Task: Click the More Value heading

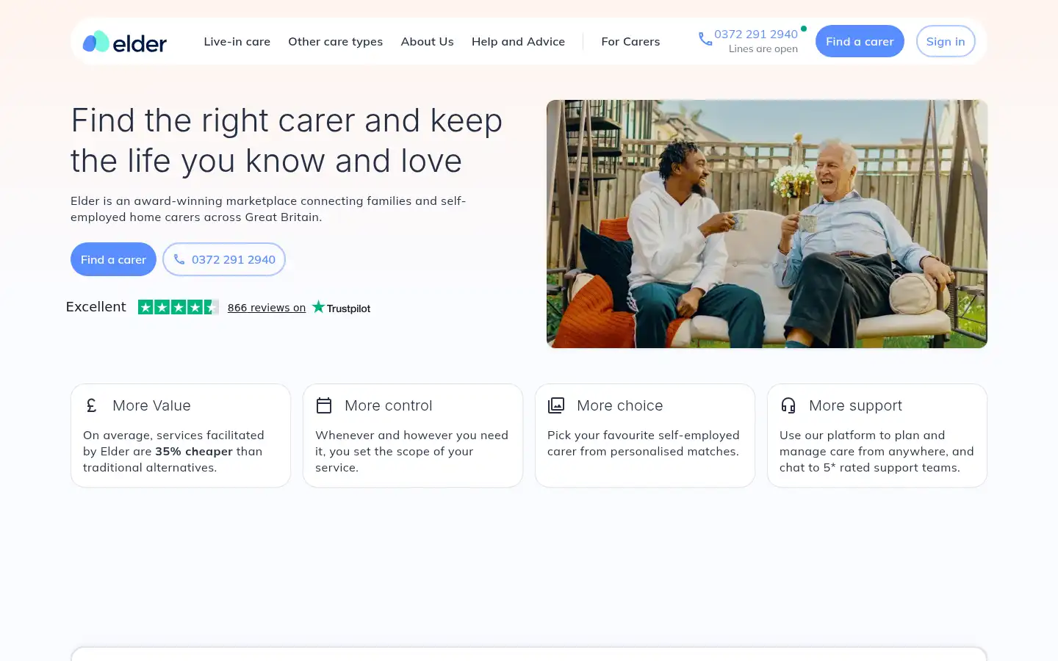Action: coord(151,405)
